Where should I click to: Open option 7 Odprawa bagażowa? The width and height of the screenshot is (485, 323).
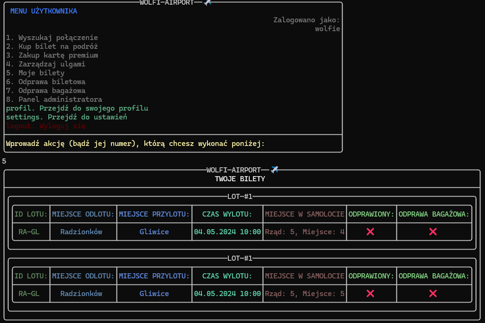pos(46,91)
